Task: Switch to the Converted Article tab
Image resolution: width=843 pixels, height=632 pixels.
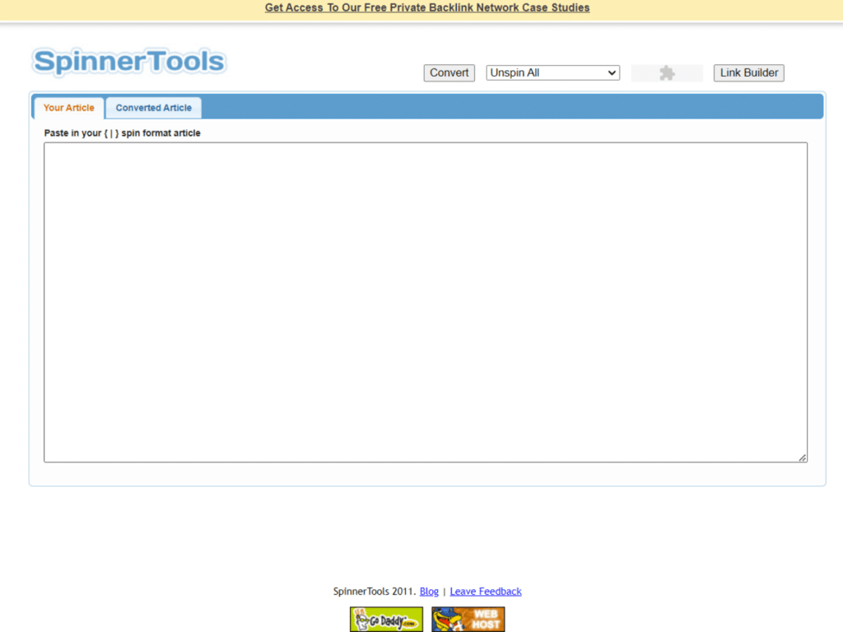Action: click(153, 108)
